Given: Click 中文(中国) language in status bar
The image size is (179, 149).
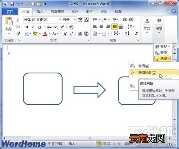Looking at the screenshot, I should click(x=56, y=144).
